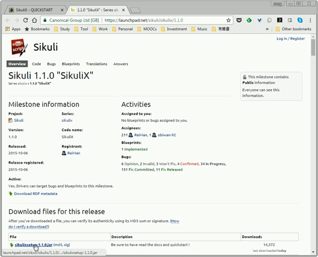Click the Sikuli script logo image

[x=19, y=48]
